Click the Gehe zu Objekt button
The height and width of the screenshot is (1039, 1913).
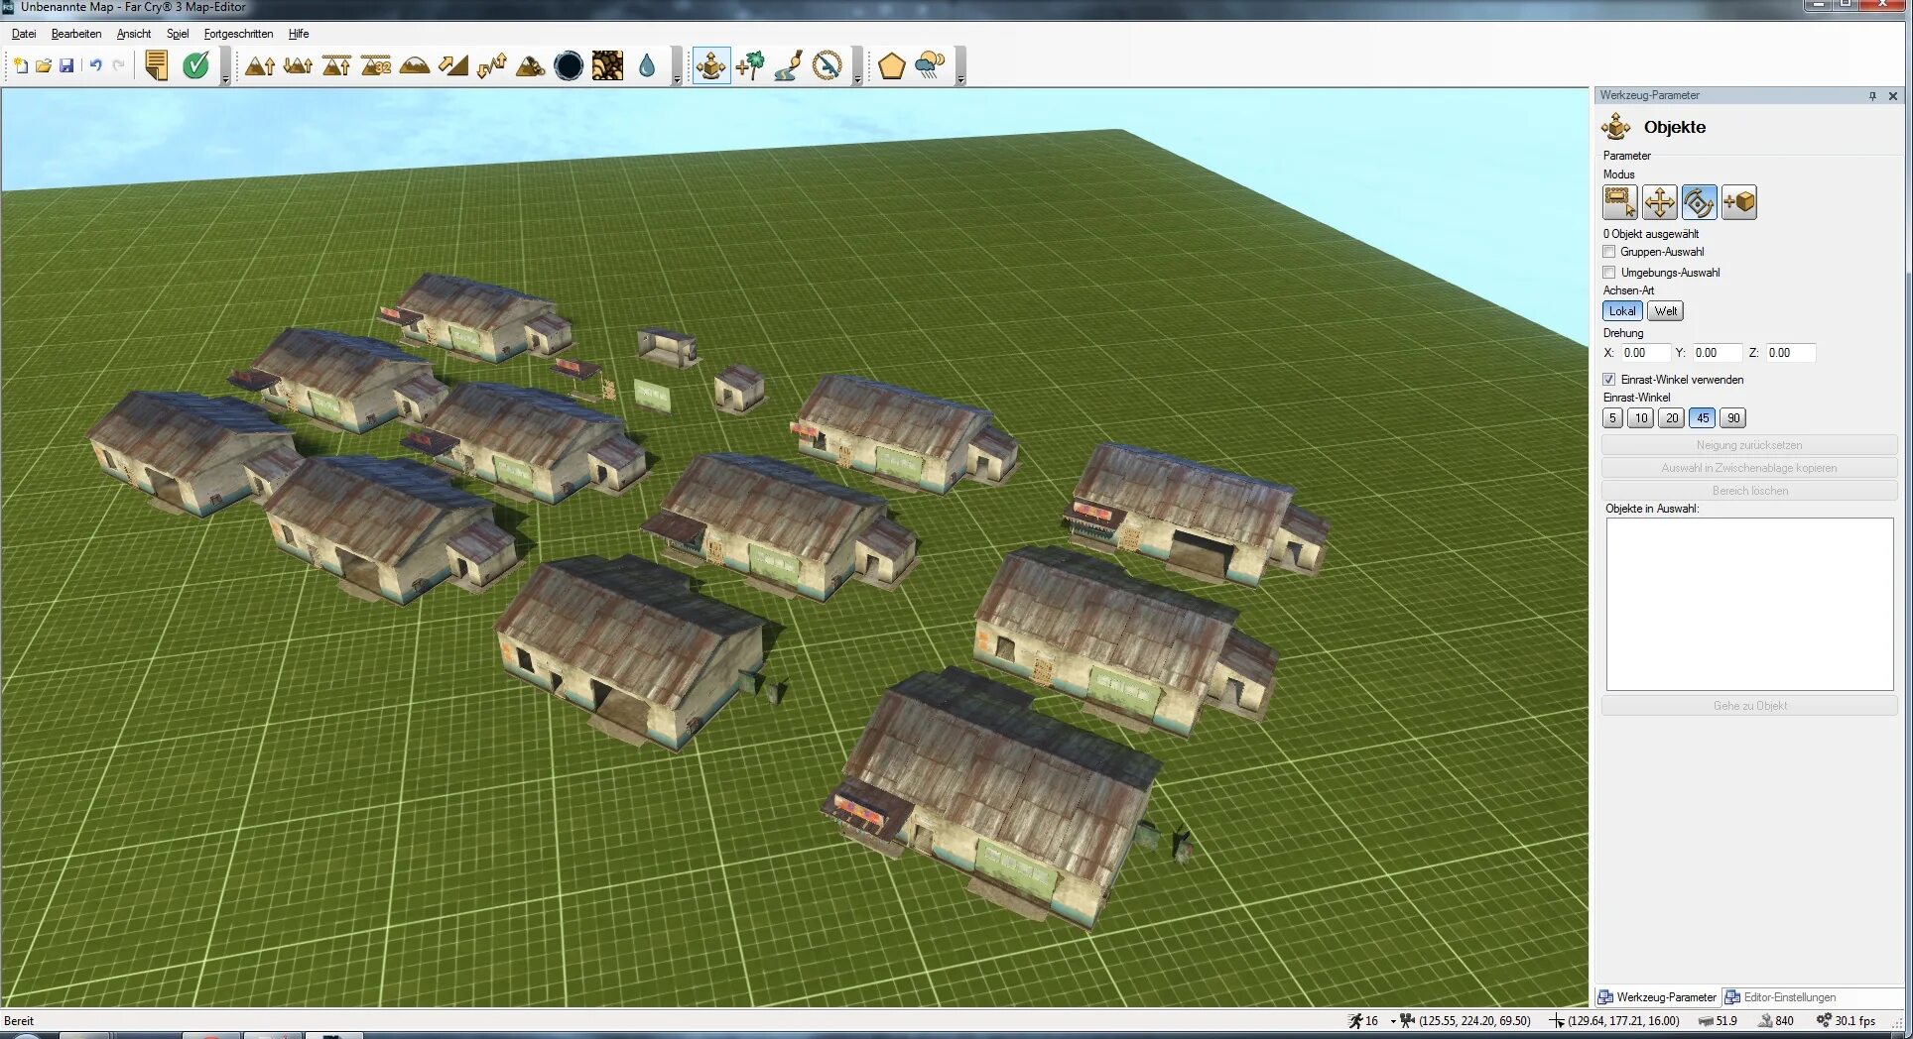tap(1749, 706)
